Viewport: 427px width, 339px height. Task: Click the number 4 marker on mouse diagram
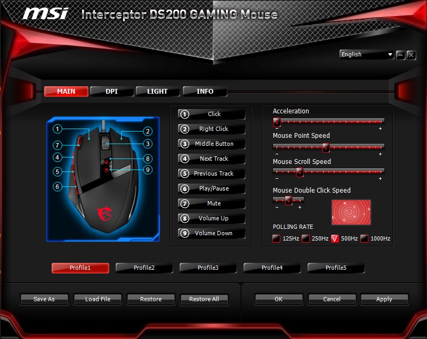point(58,157)
